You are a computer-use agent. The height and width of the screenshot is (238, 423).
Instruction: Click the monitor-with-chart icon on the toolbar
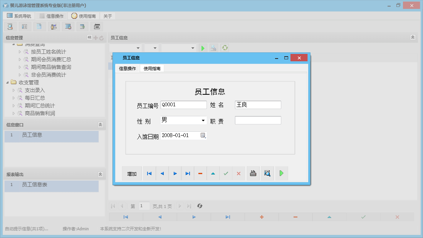69,27
